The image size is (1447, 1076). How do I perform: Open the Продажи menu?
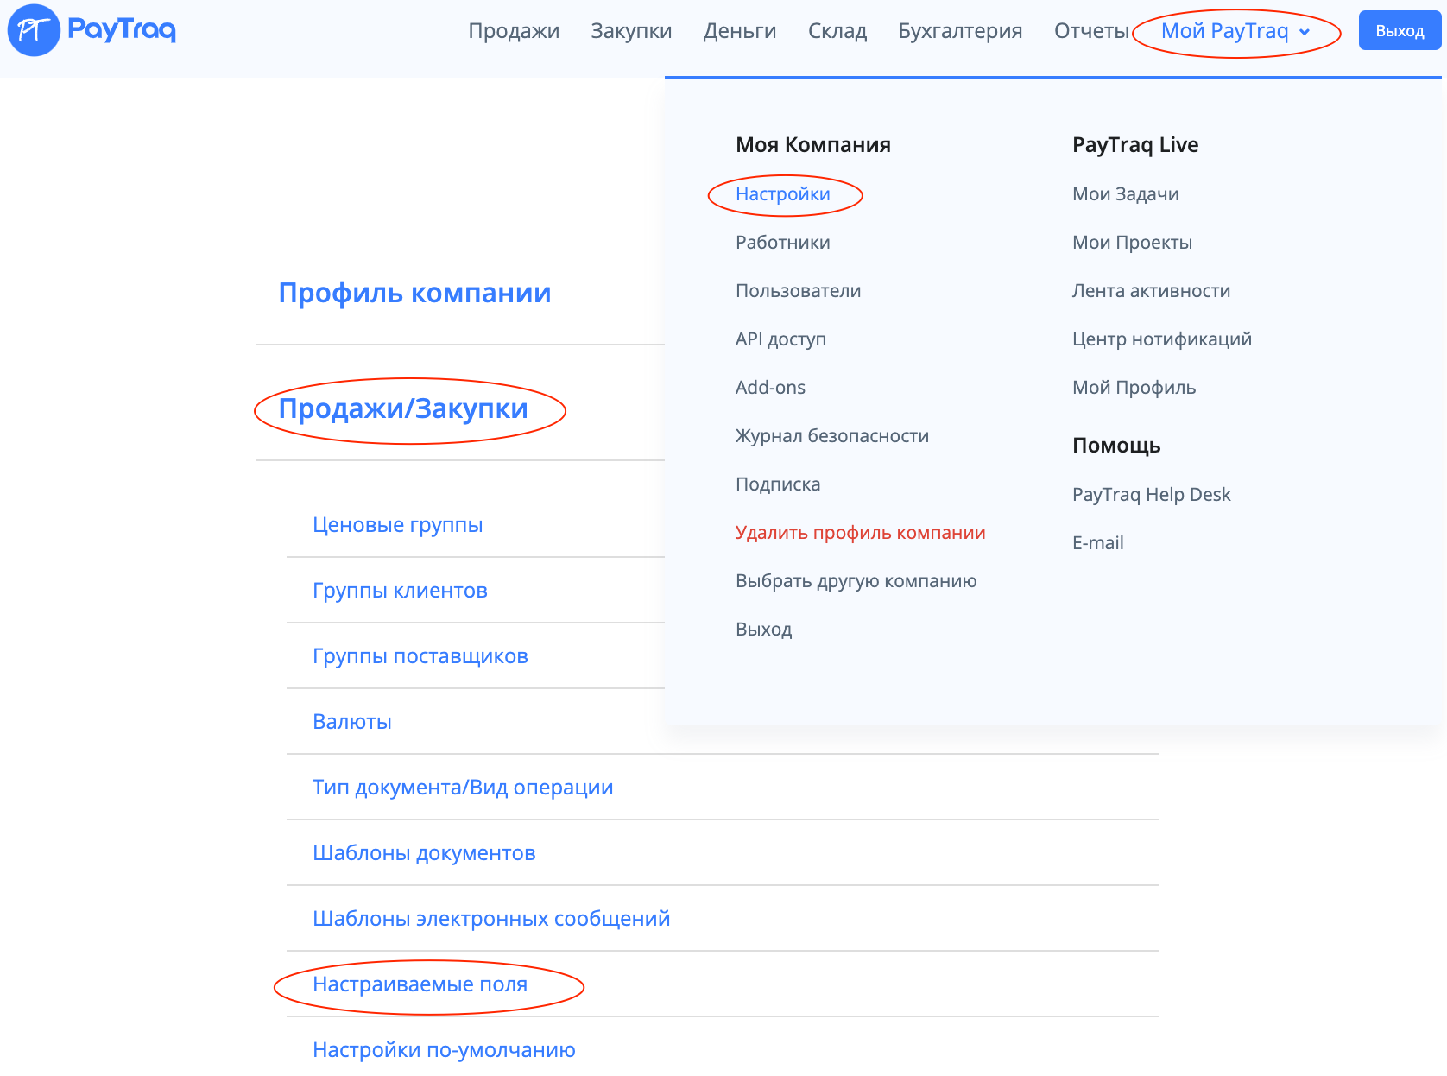tap(514, 31)
